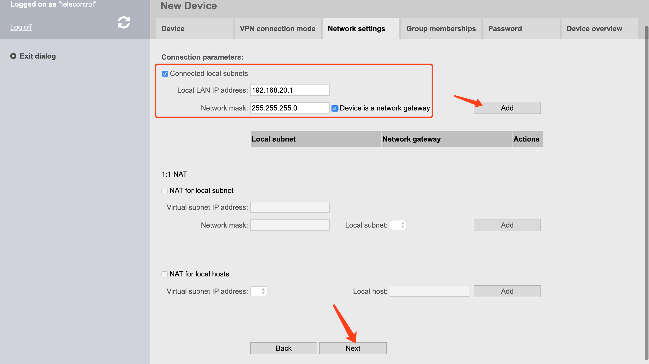Open the Local subnet dropdown
649x364 pixels.
(398, 225)
